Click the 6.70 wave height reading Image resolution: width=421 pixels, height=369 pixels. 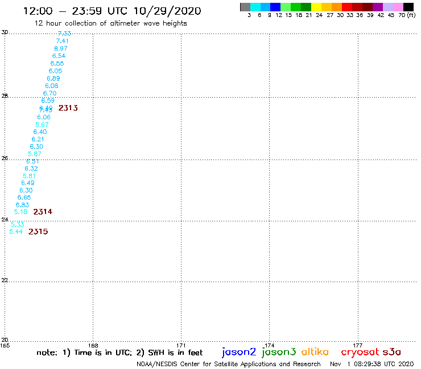(49, 93)
